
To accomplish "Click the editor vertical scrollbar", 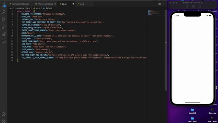I will (x=166, y=50).
